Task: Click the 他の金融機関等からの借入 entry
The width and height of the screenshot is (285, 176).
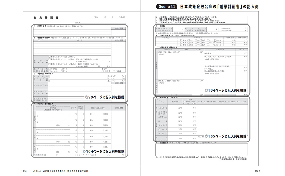Action: (x=214, y=71)
